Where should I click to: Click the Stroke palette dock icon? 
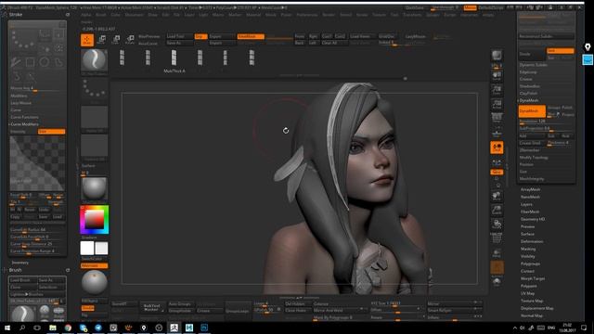click(68, 15)
